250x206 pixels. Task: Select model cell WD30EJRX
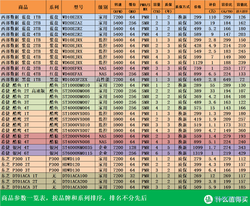78,51
